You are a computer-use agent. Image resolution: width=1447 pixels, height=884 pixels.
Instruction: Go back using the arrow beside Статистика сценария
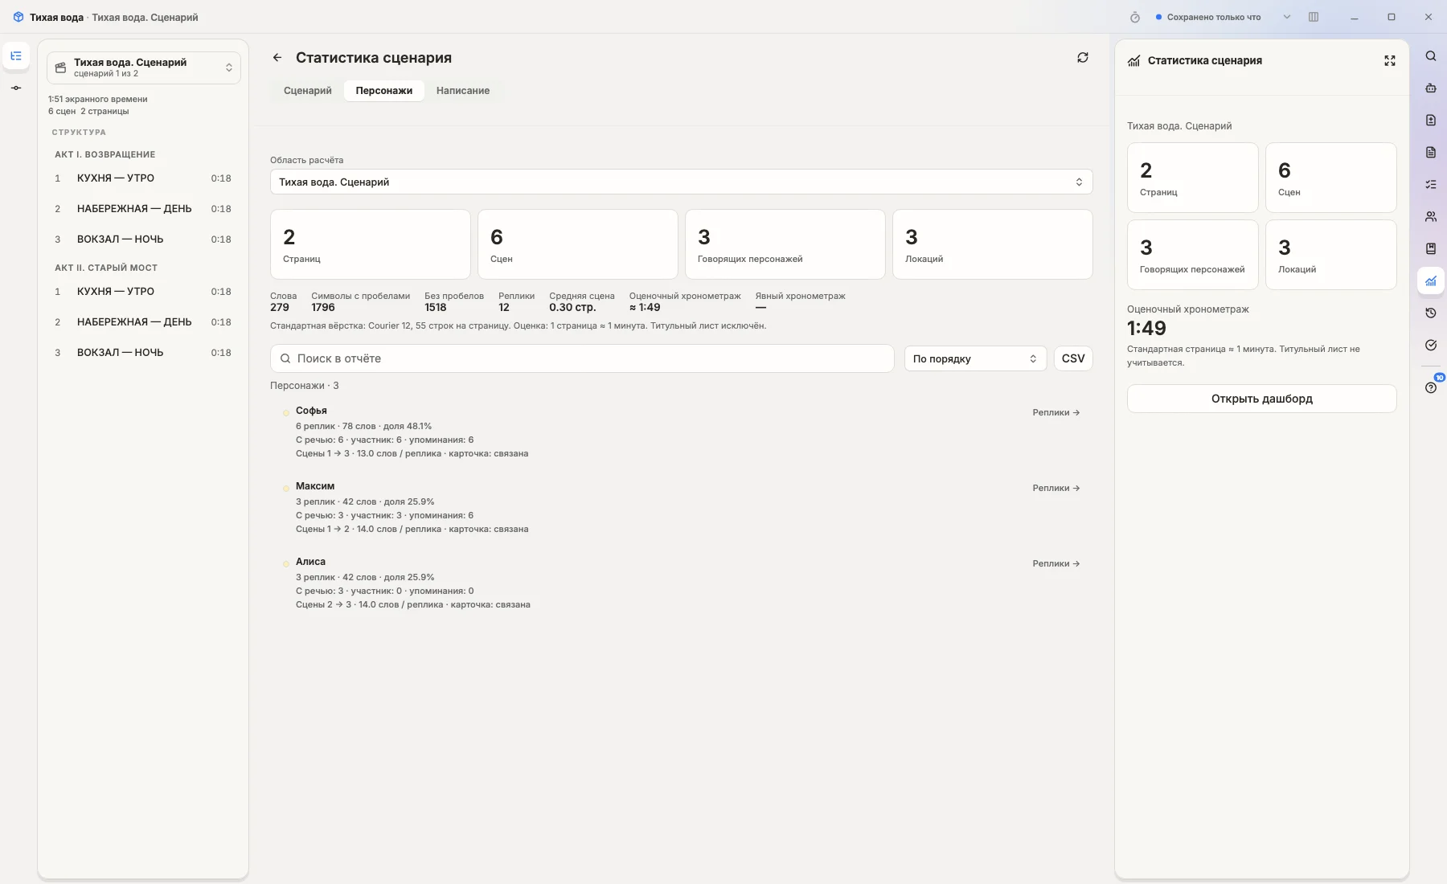pyautogui.click(x=277, y=58)
